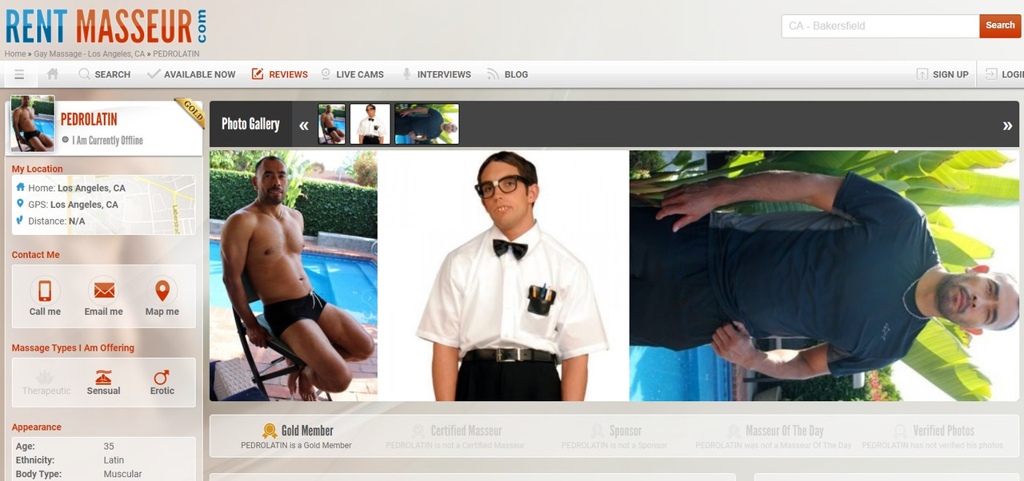Viewport: 1024px width, 481px height.
Task: Click the PEDROLATIN profile name
Action: pos(89,120)
